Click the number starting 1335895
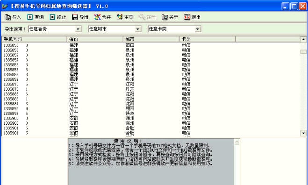The image size is (308, 185). pos(15,114)
